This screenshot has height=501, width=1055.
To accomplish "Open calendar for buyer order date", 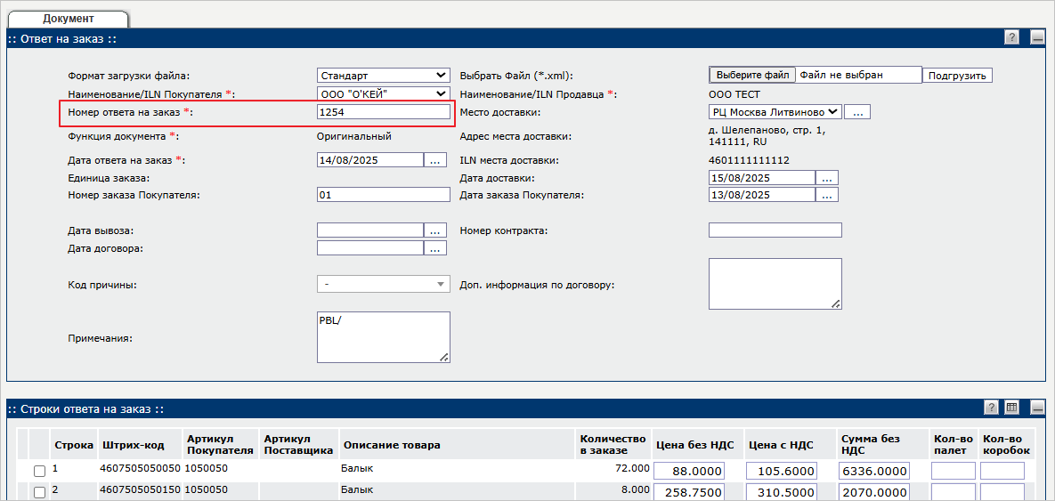I will [827, 195].
